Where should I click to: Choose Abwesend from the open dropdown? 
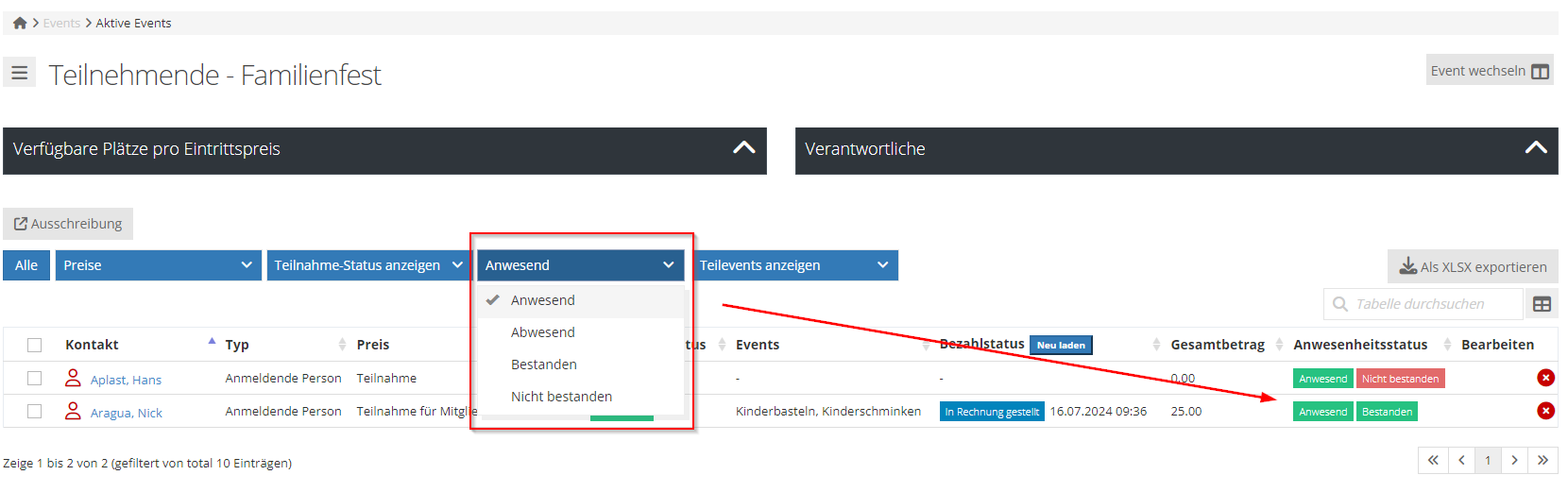543,332
